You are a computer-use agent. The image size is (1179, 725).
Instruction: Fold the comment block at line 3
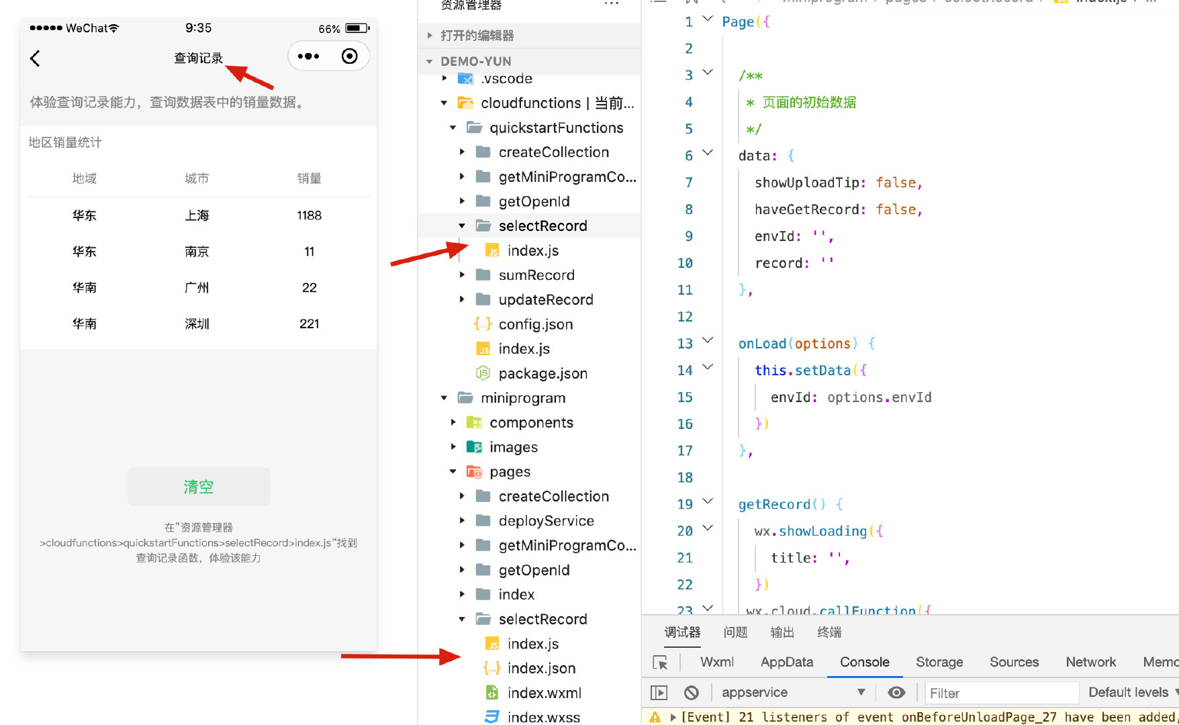coord(708,72)
